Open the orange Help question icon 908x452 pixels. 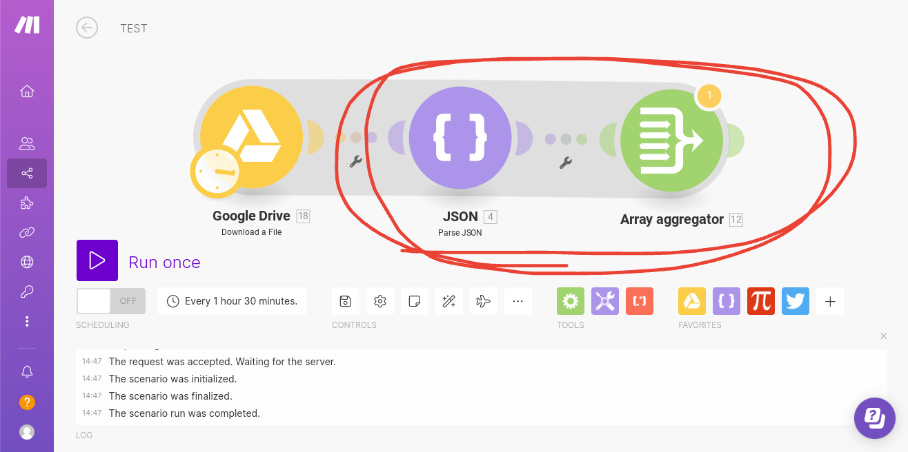point(27,402)
